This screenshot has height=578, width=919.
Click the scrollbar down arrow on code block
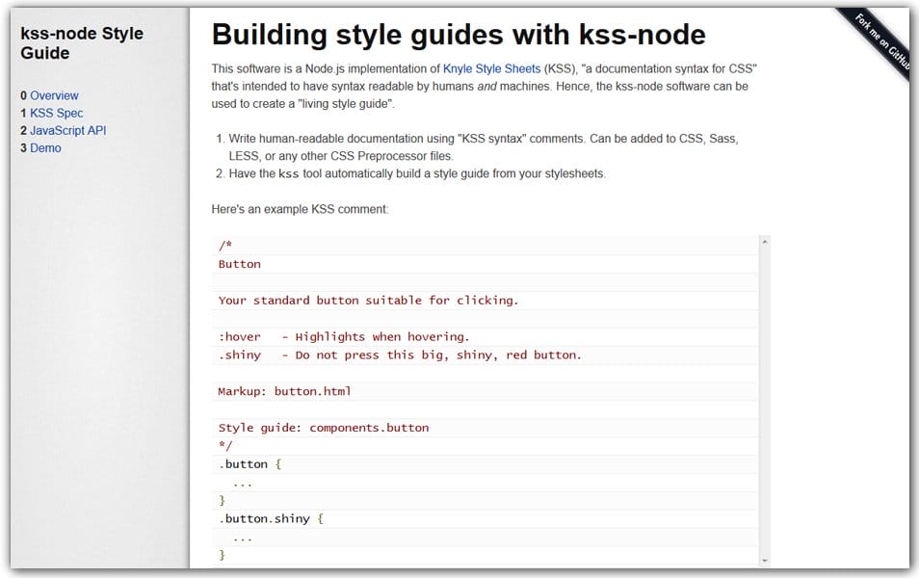767,559
